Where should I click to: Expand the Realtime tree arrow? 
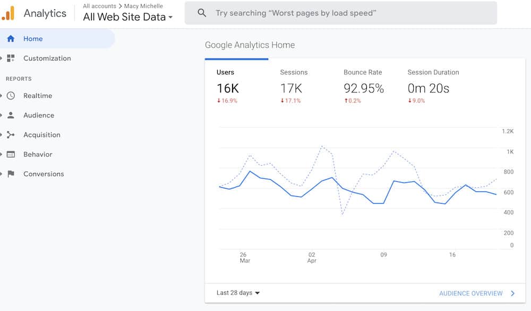point(1,96)
